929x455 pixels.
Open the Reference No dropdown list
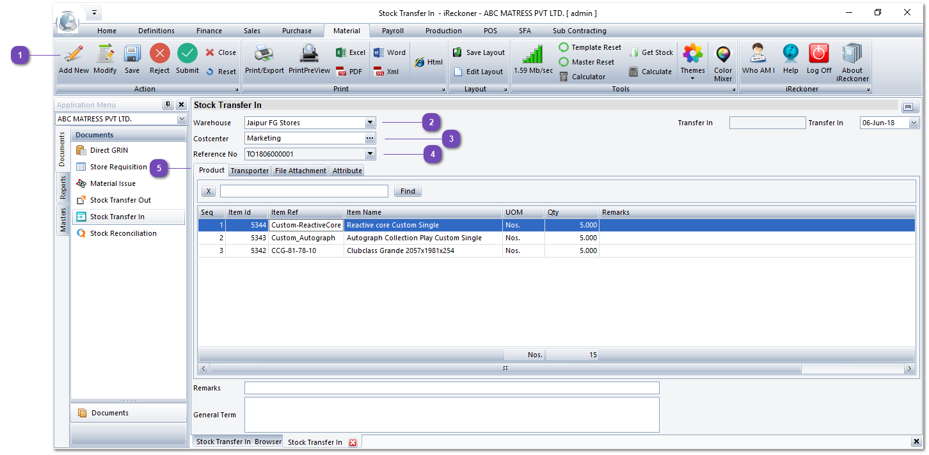tap(370, 154)
